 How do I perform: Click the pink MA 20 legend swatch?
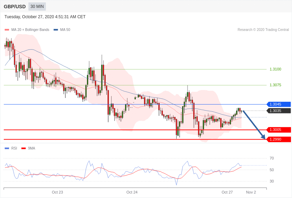7,30
